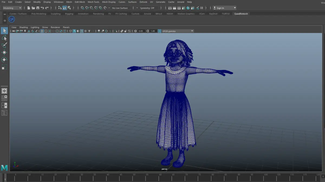Select the arrow Select tool
Screen dimensions: 325x182
point(4,31)
